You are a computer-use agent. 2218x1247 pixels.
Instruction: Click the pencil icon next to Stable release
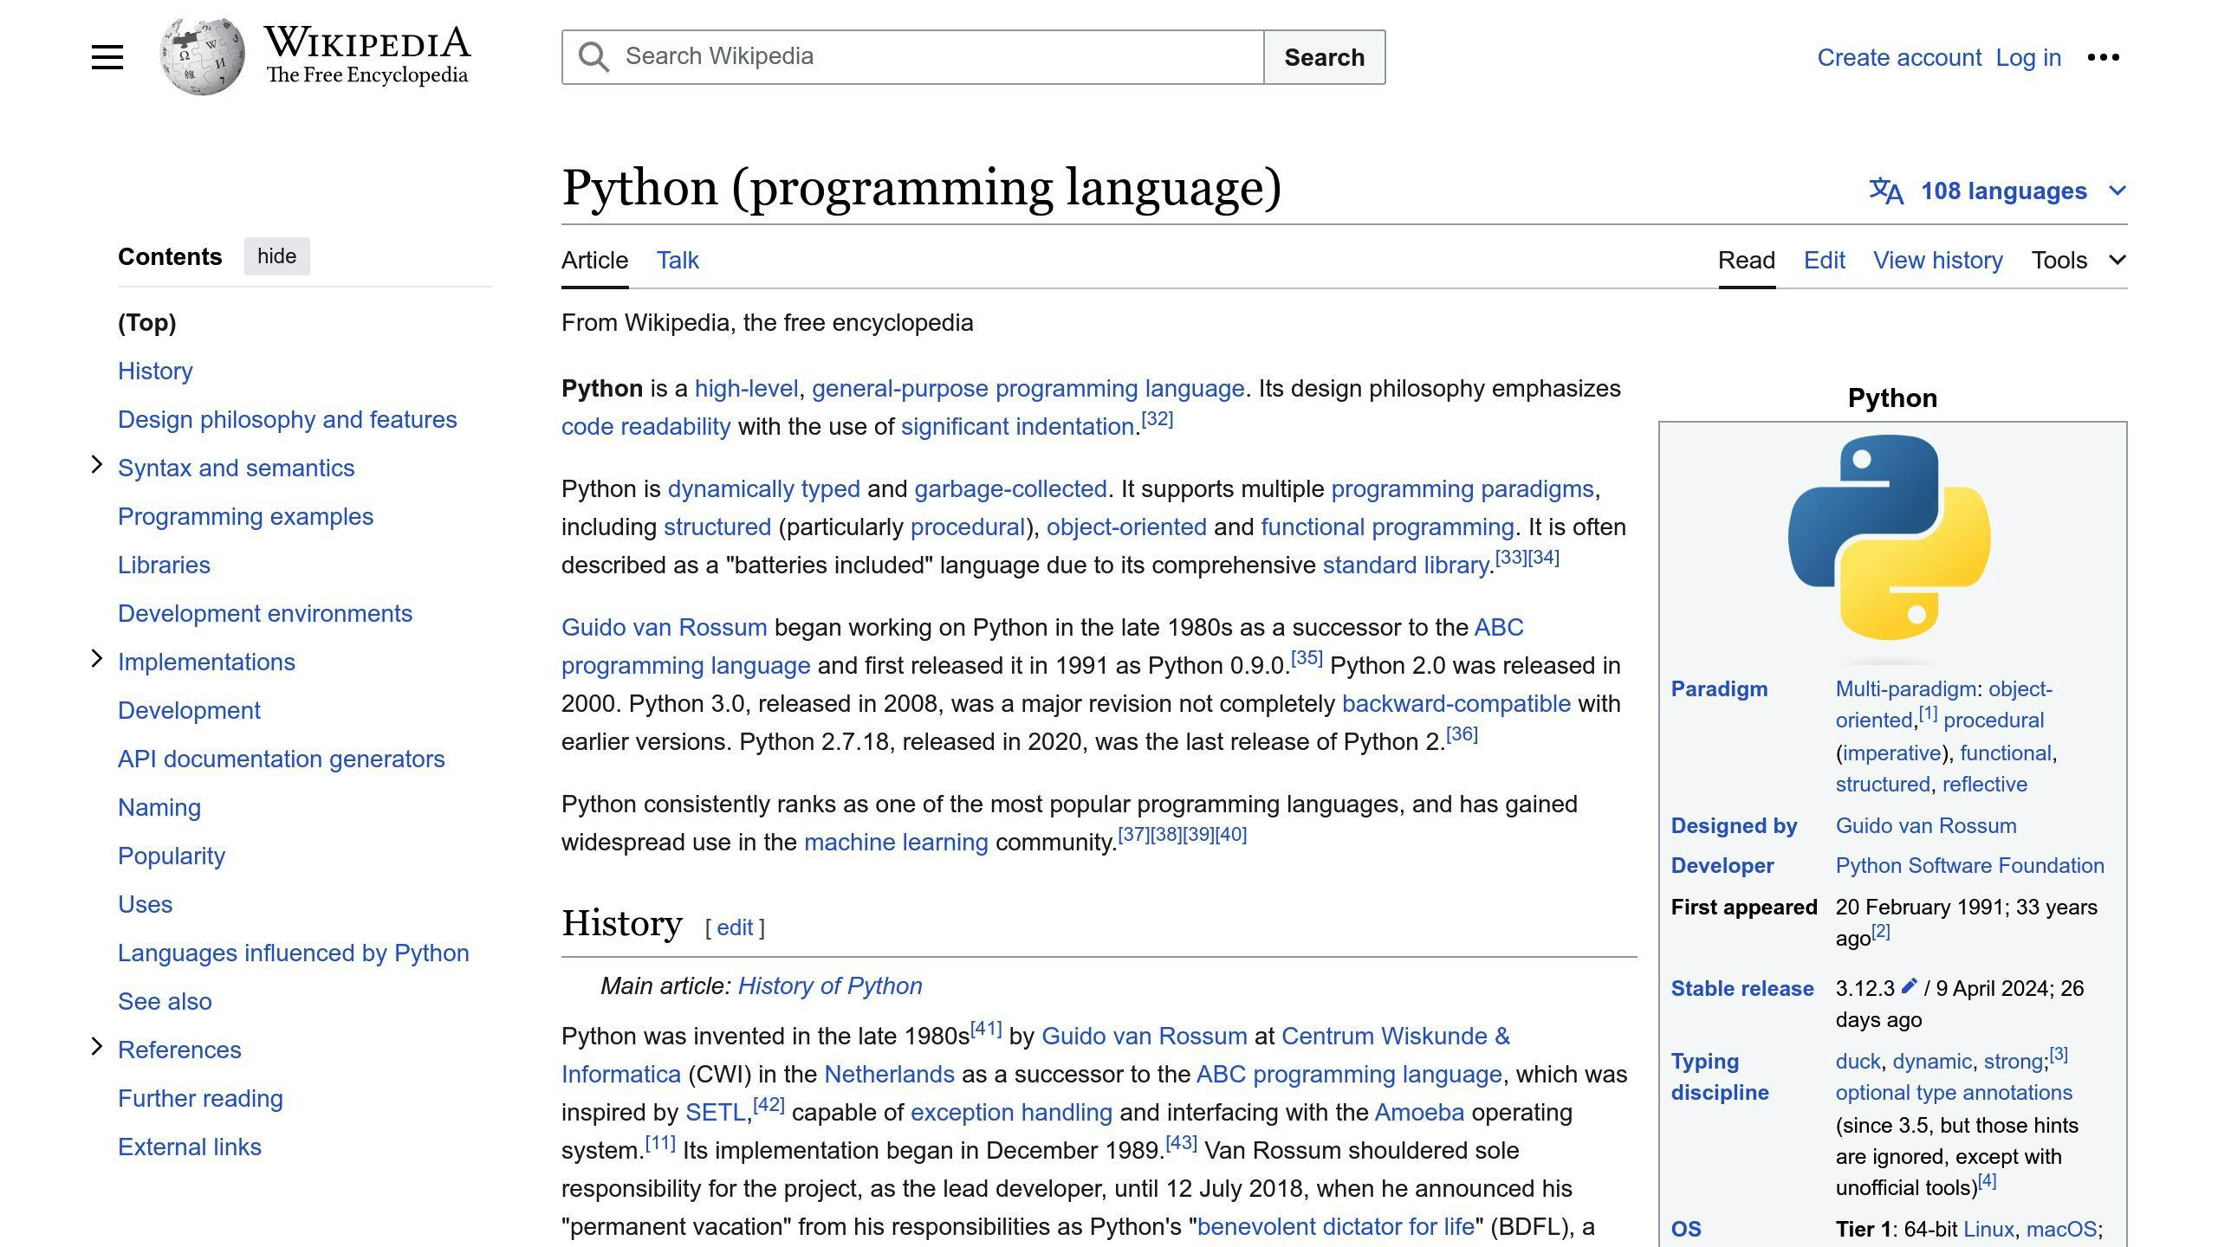pos(1908,988)
